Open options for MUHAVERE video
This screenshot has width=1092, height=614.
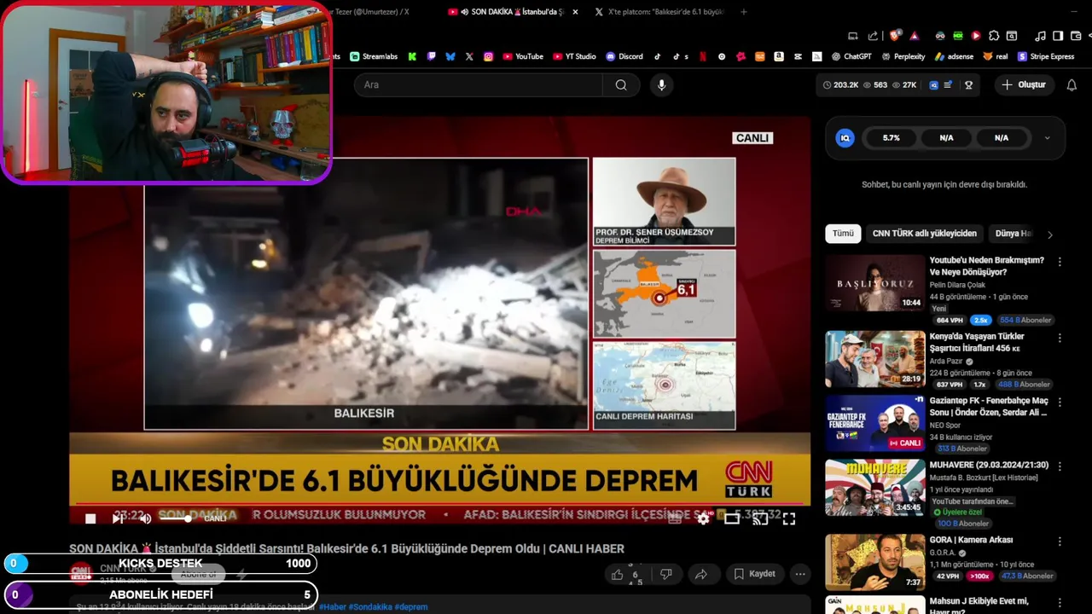pos(1060,467)
